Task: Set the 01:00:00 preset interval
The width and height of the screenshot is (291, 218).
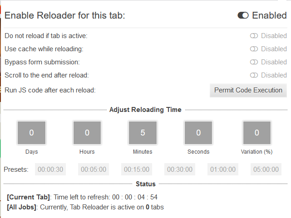Action: tap(222, 170)
